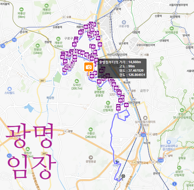Screen dimensions: 194x190
Task: Select the 개웅산 mountain icon
Action: [x=58, y=39]
